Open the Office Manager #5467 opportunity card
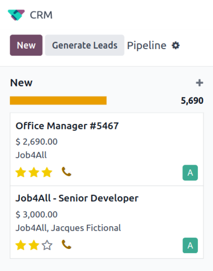Image resolution: width=213 pixels, height=271 pixels. click(x=107, y=149)
